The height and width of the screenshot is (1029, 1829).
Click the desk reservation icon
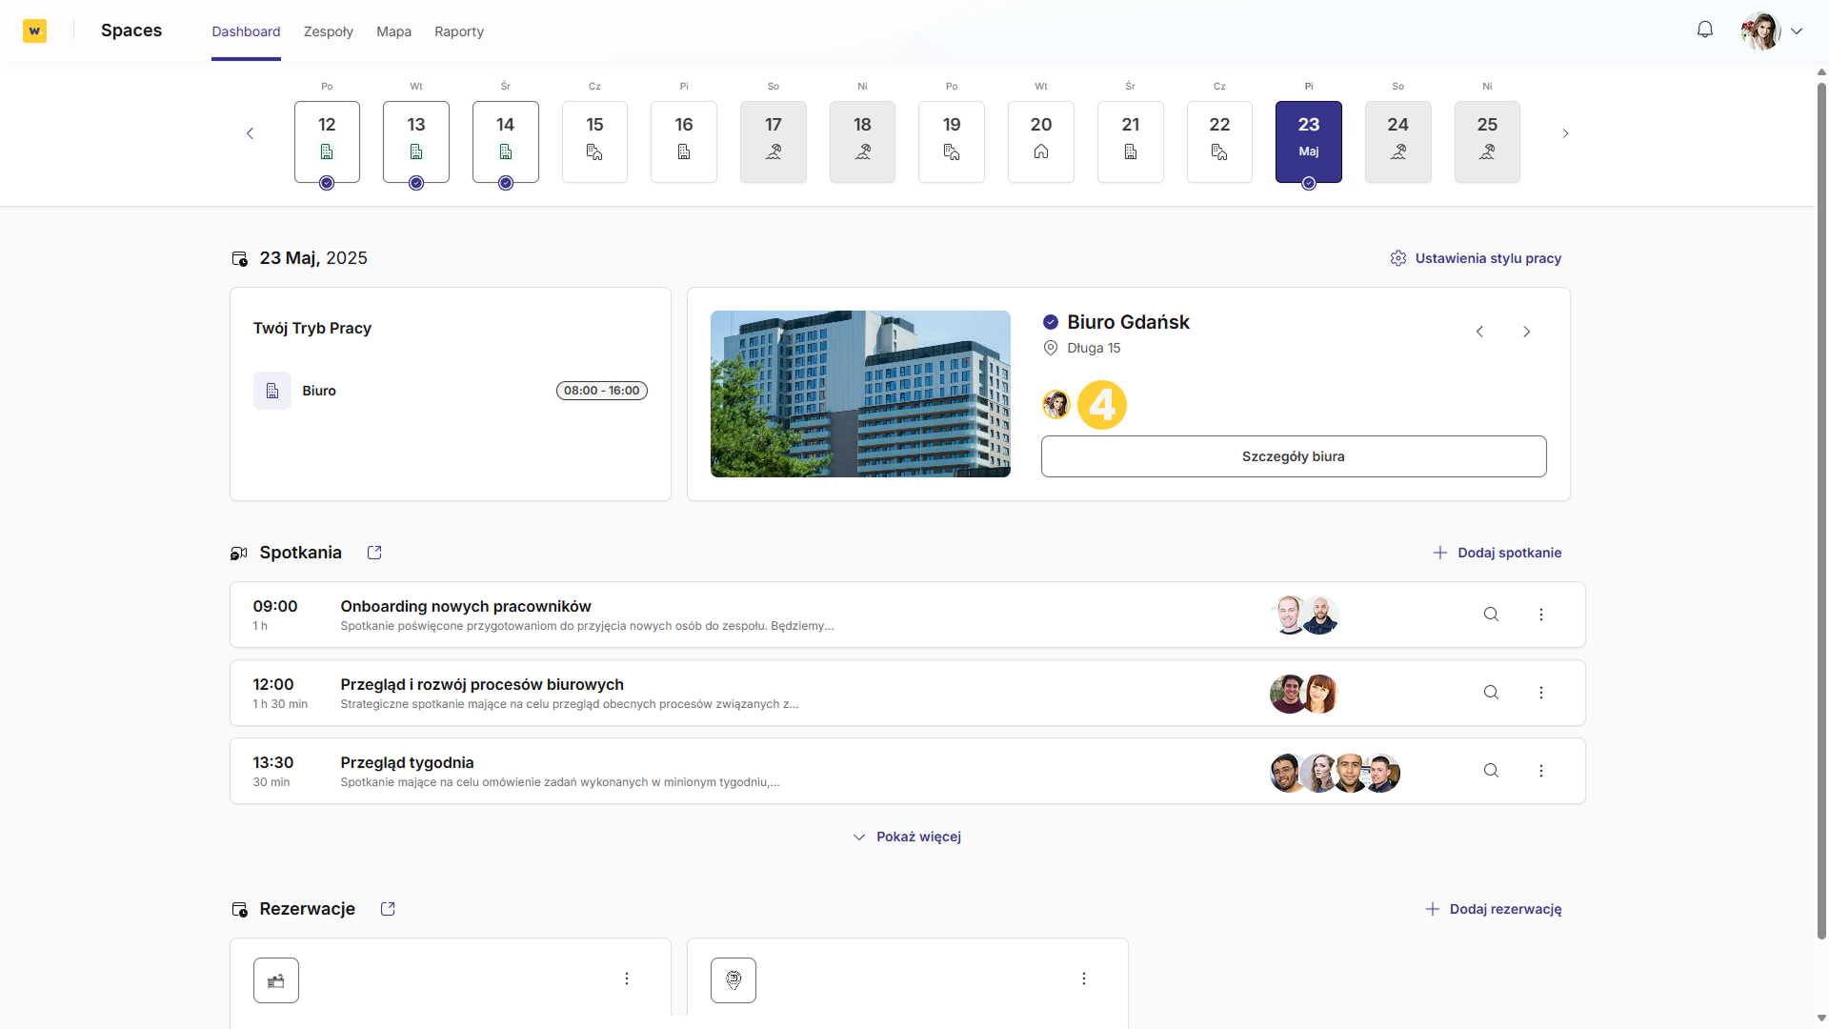276,980
